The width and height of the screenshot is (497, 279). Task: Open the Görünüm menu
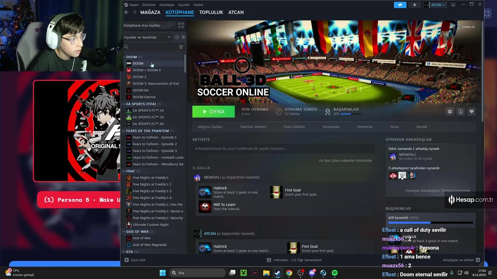(149, 5)
